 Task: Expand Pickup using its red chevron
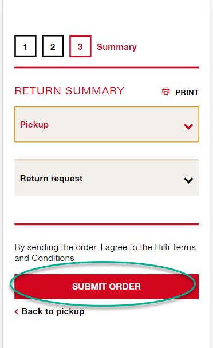click(x=188, y=126)
